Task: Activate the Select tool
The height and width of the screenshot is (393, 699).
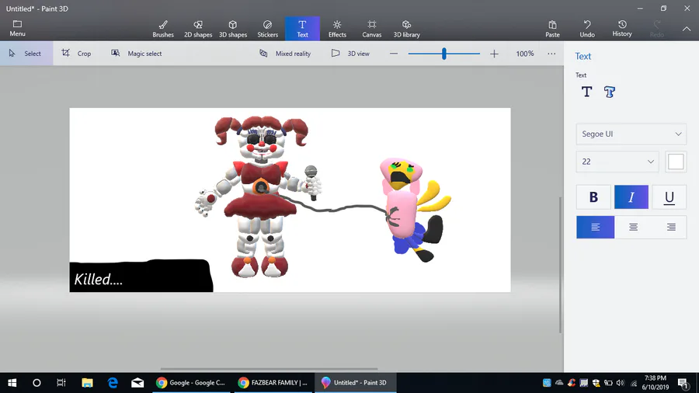Action: pyautogui.click(x=26, y=54)
